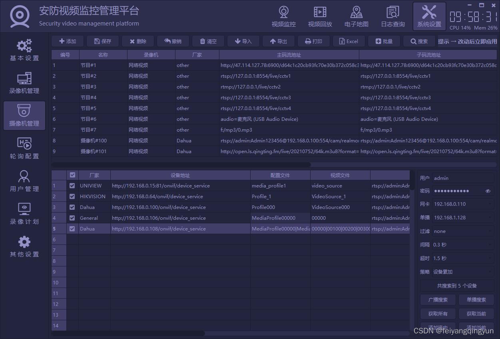The width and height of the screenshot is (500, 339).
Task: Toggle password visibility with the eye icon
Action: point(488,191)
